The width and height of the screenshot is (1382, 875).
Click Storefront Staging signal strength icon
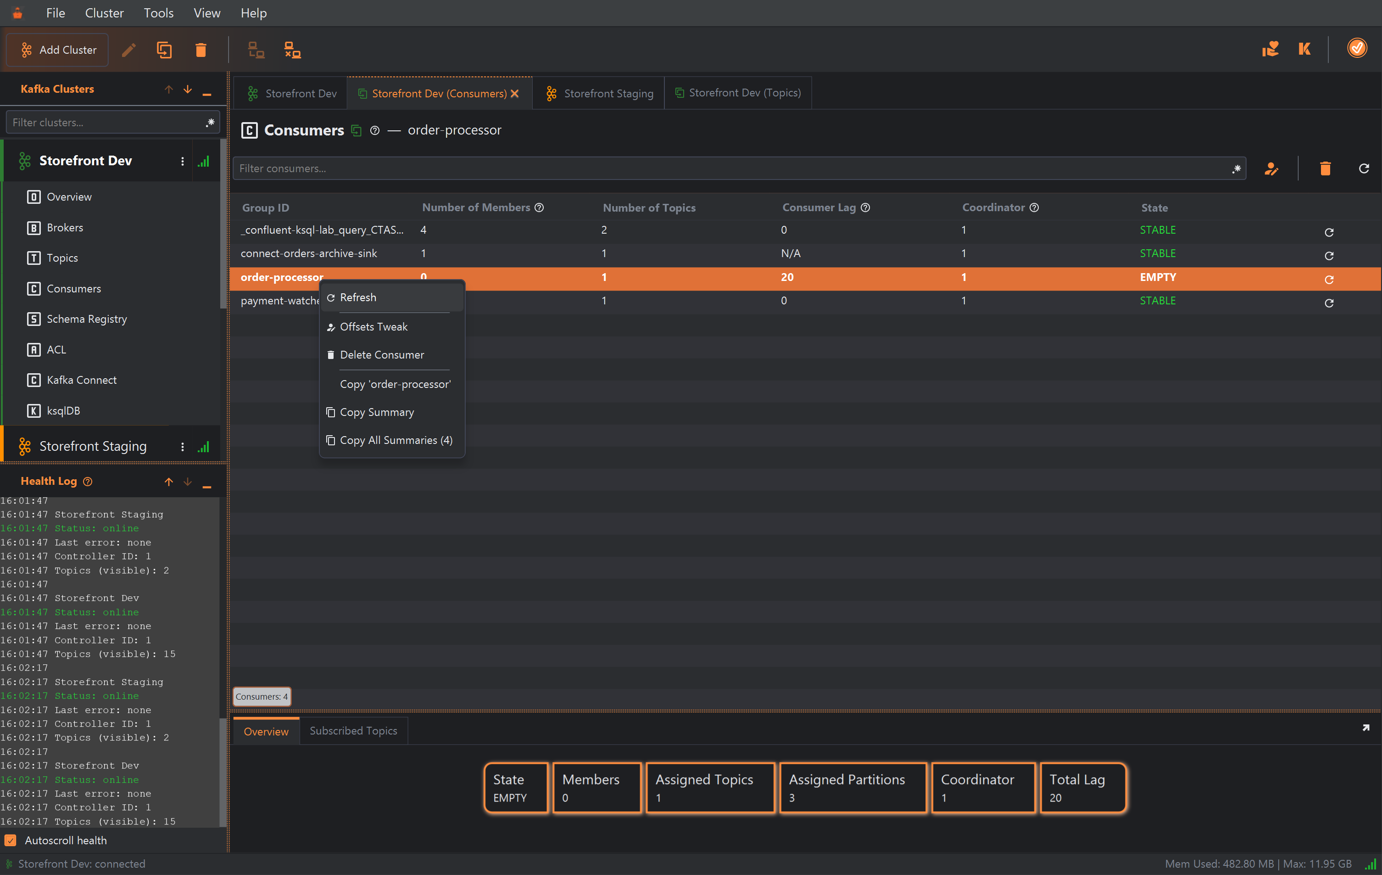pyautogui.click(x=203, y=447)
